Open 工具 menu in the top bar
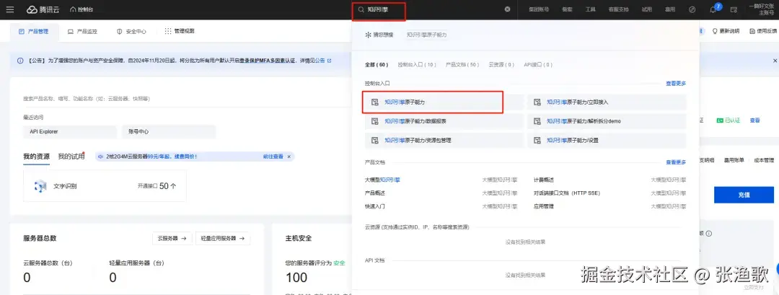Image resolution: width=779 pixels, height=295 pixels. 590,9
